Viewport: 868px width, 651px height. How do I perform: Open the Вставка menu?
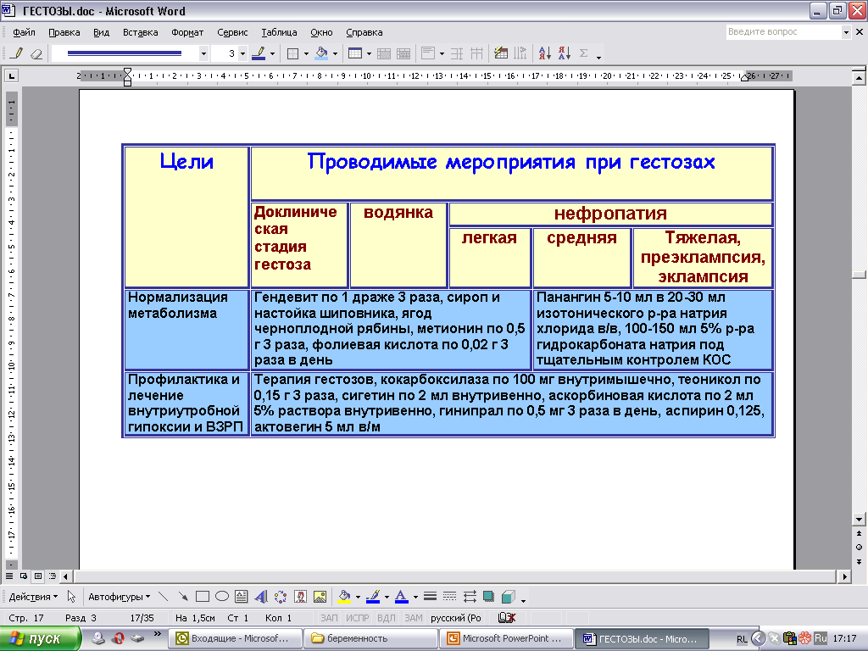coord(140,32)
